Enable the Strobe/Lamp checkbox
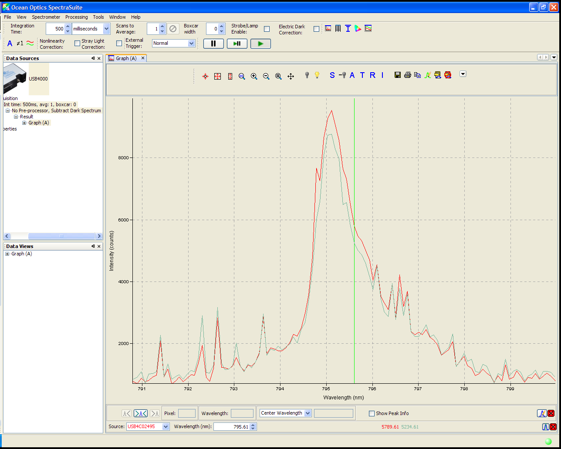Image resolution: width=561 pixels, height=449 pixels. click(267, 29)
